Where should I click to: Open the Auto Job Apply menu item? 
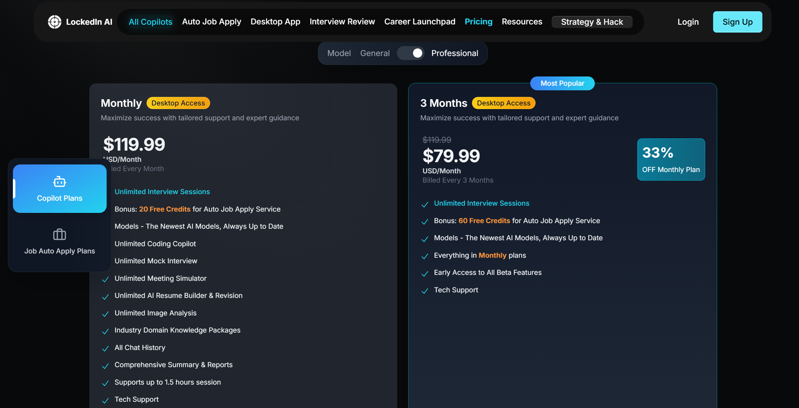click(212, 22)
